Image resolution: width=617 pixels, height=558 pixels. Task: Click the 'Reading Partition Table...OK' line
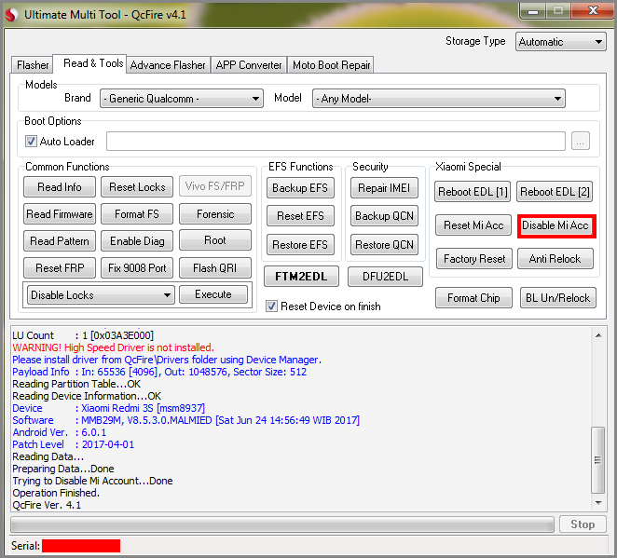(x=76, y=384)
